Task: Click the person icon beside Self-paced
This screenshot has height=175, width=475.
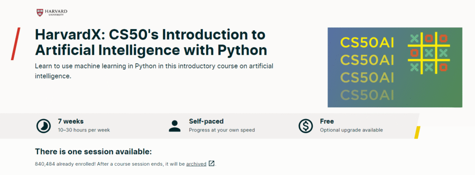Action: 175,126
